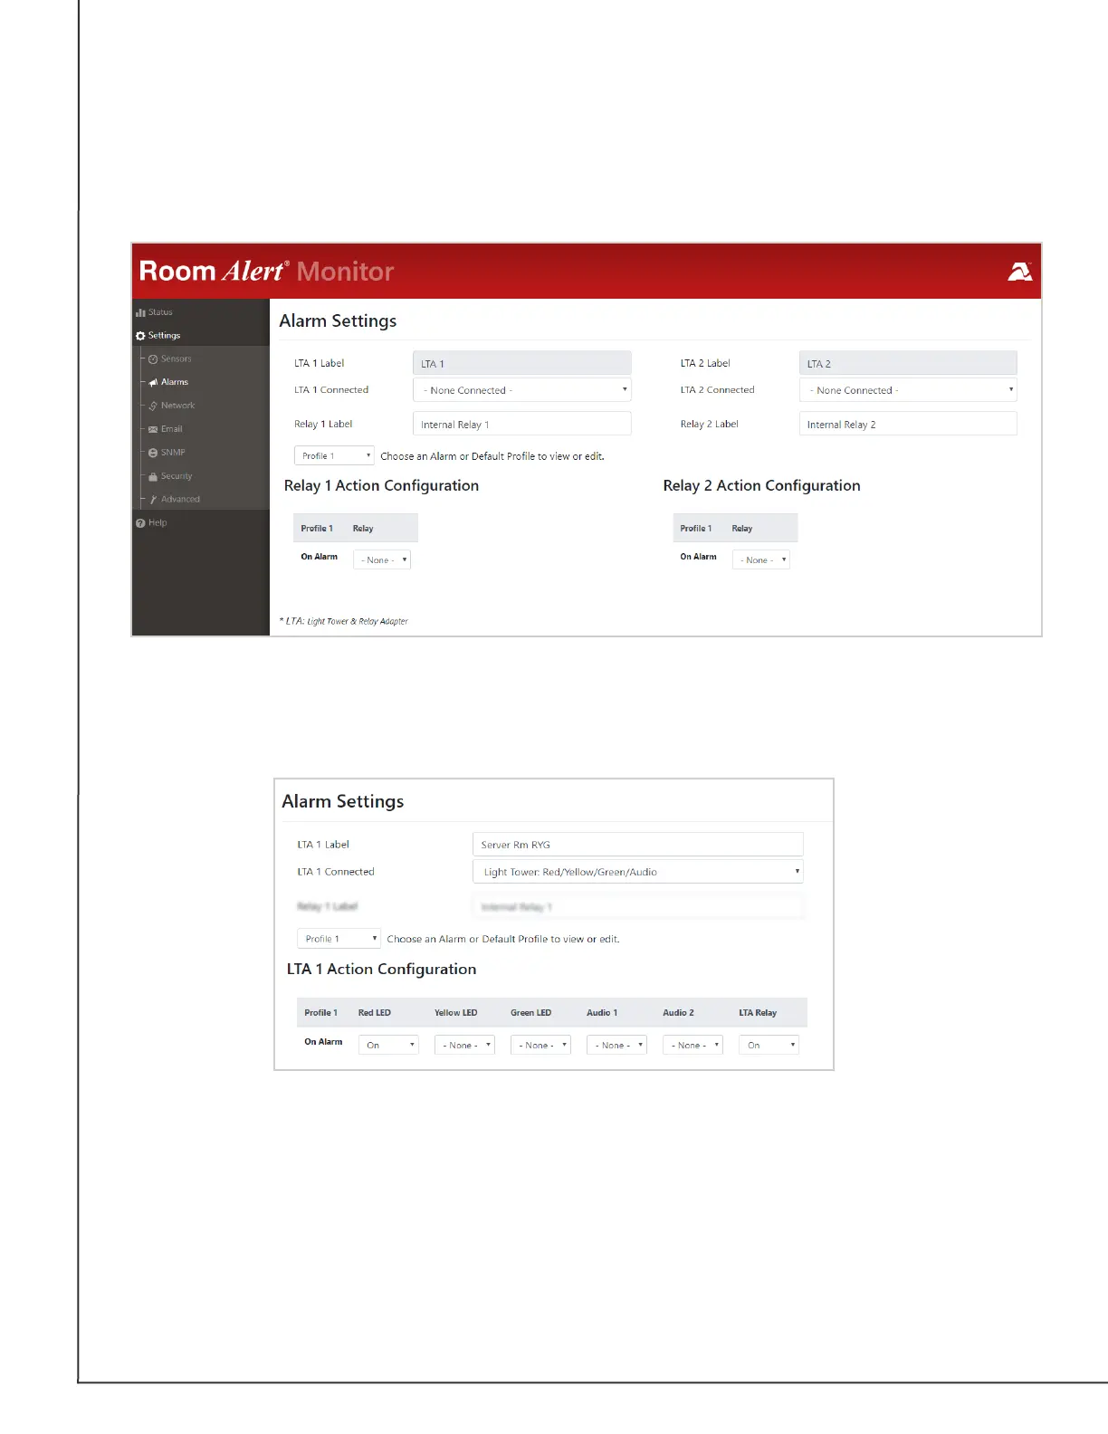Click the Security lock icon
Viewport: 1108px width, 1434px height.
point(153,476)
